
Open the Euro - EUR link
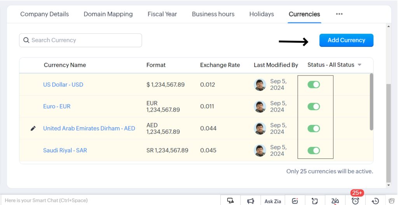pos(57,106)
